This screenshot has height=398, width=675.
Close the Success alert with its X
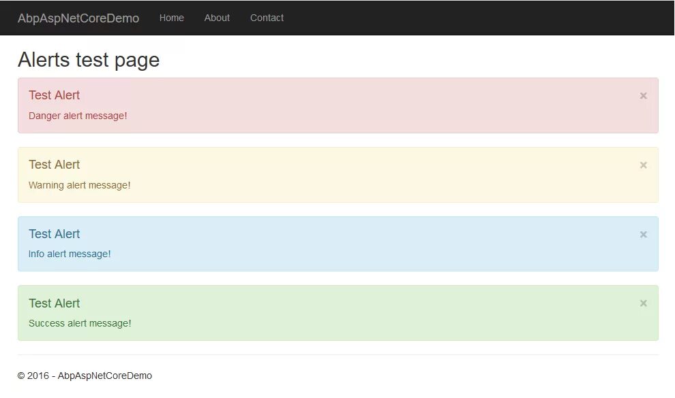[x=643, y=303]
